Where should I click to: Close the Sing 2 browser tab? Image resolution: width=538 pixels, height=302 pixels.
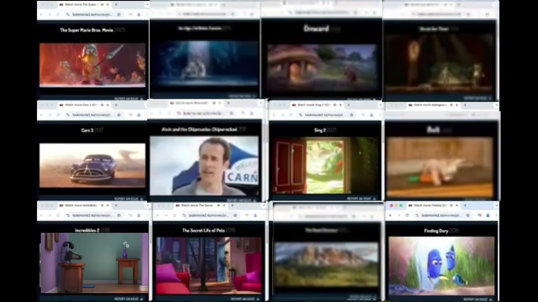[x=340, y=105]
